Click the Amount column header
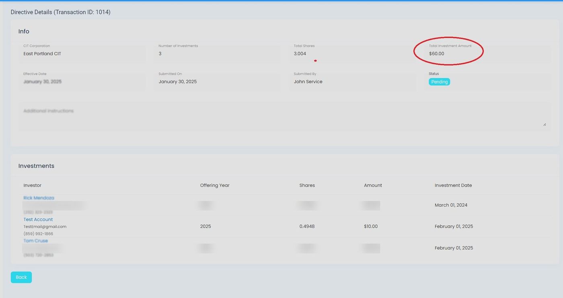563x298 pixels. [373, 185]
